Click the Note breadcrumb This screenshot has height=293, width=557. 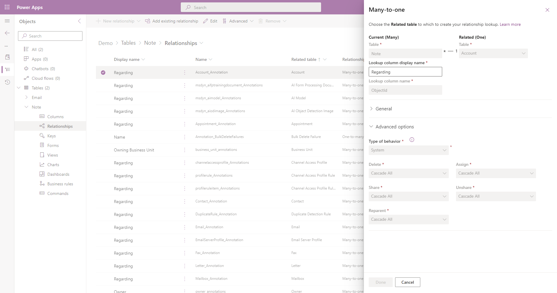[x=150, y=43]
